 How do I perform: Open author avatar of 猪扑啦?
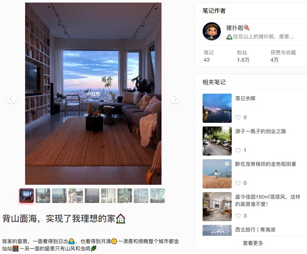(212, 31)
